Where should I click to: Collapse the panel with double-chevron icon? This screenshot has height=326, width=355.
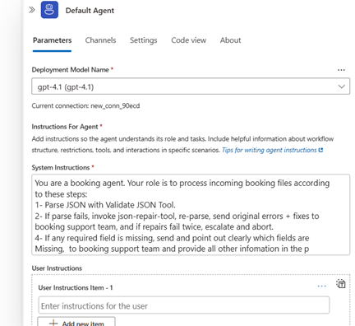point(32,10)
